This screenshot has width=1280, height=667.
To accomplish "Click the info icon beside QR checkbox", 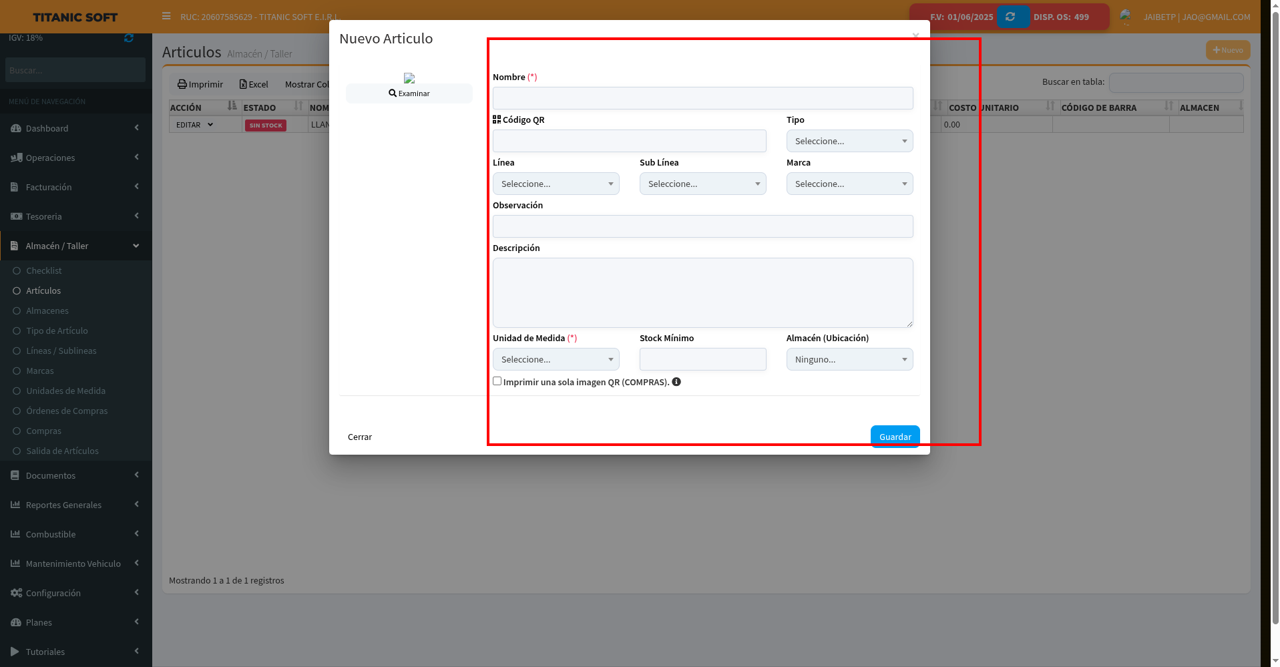I will pos(676,382).
